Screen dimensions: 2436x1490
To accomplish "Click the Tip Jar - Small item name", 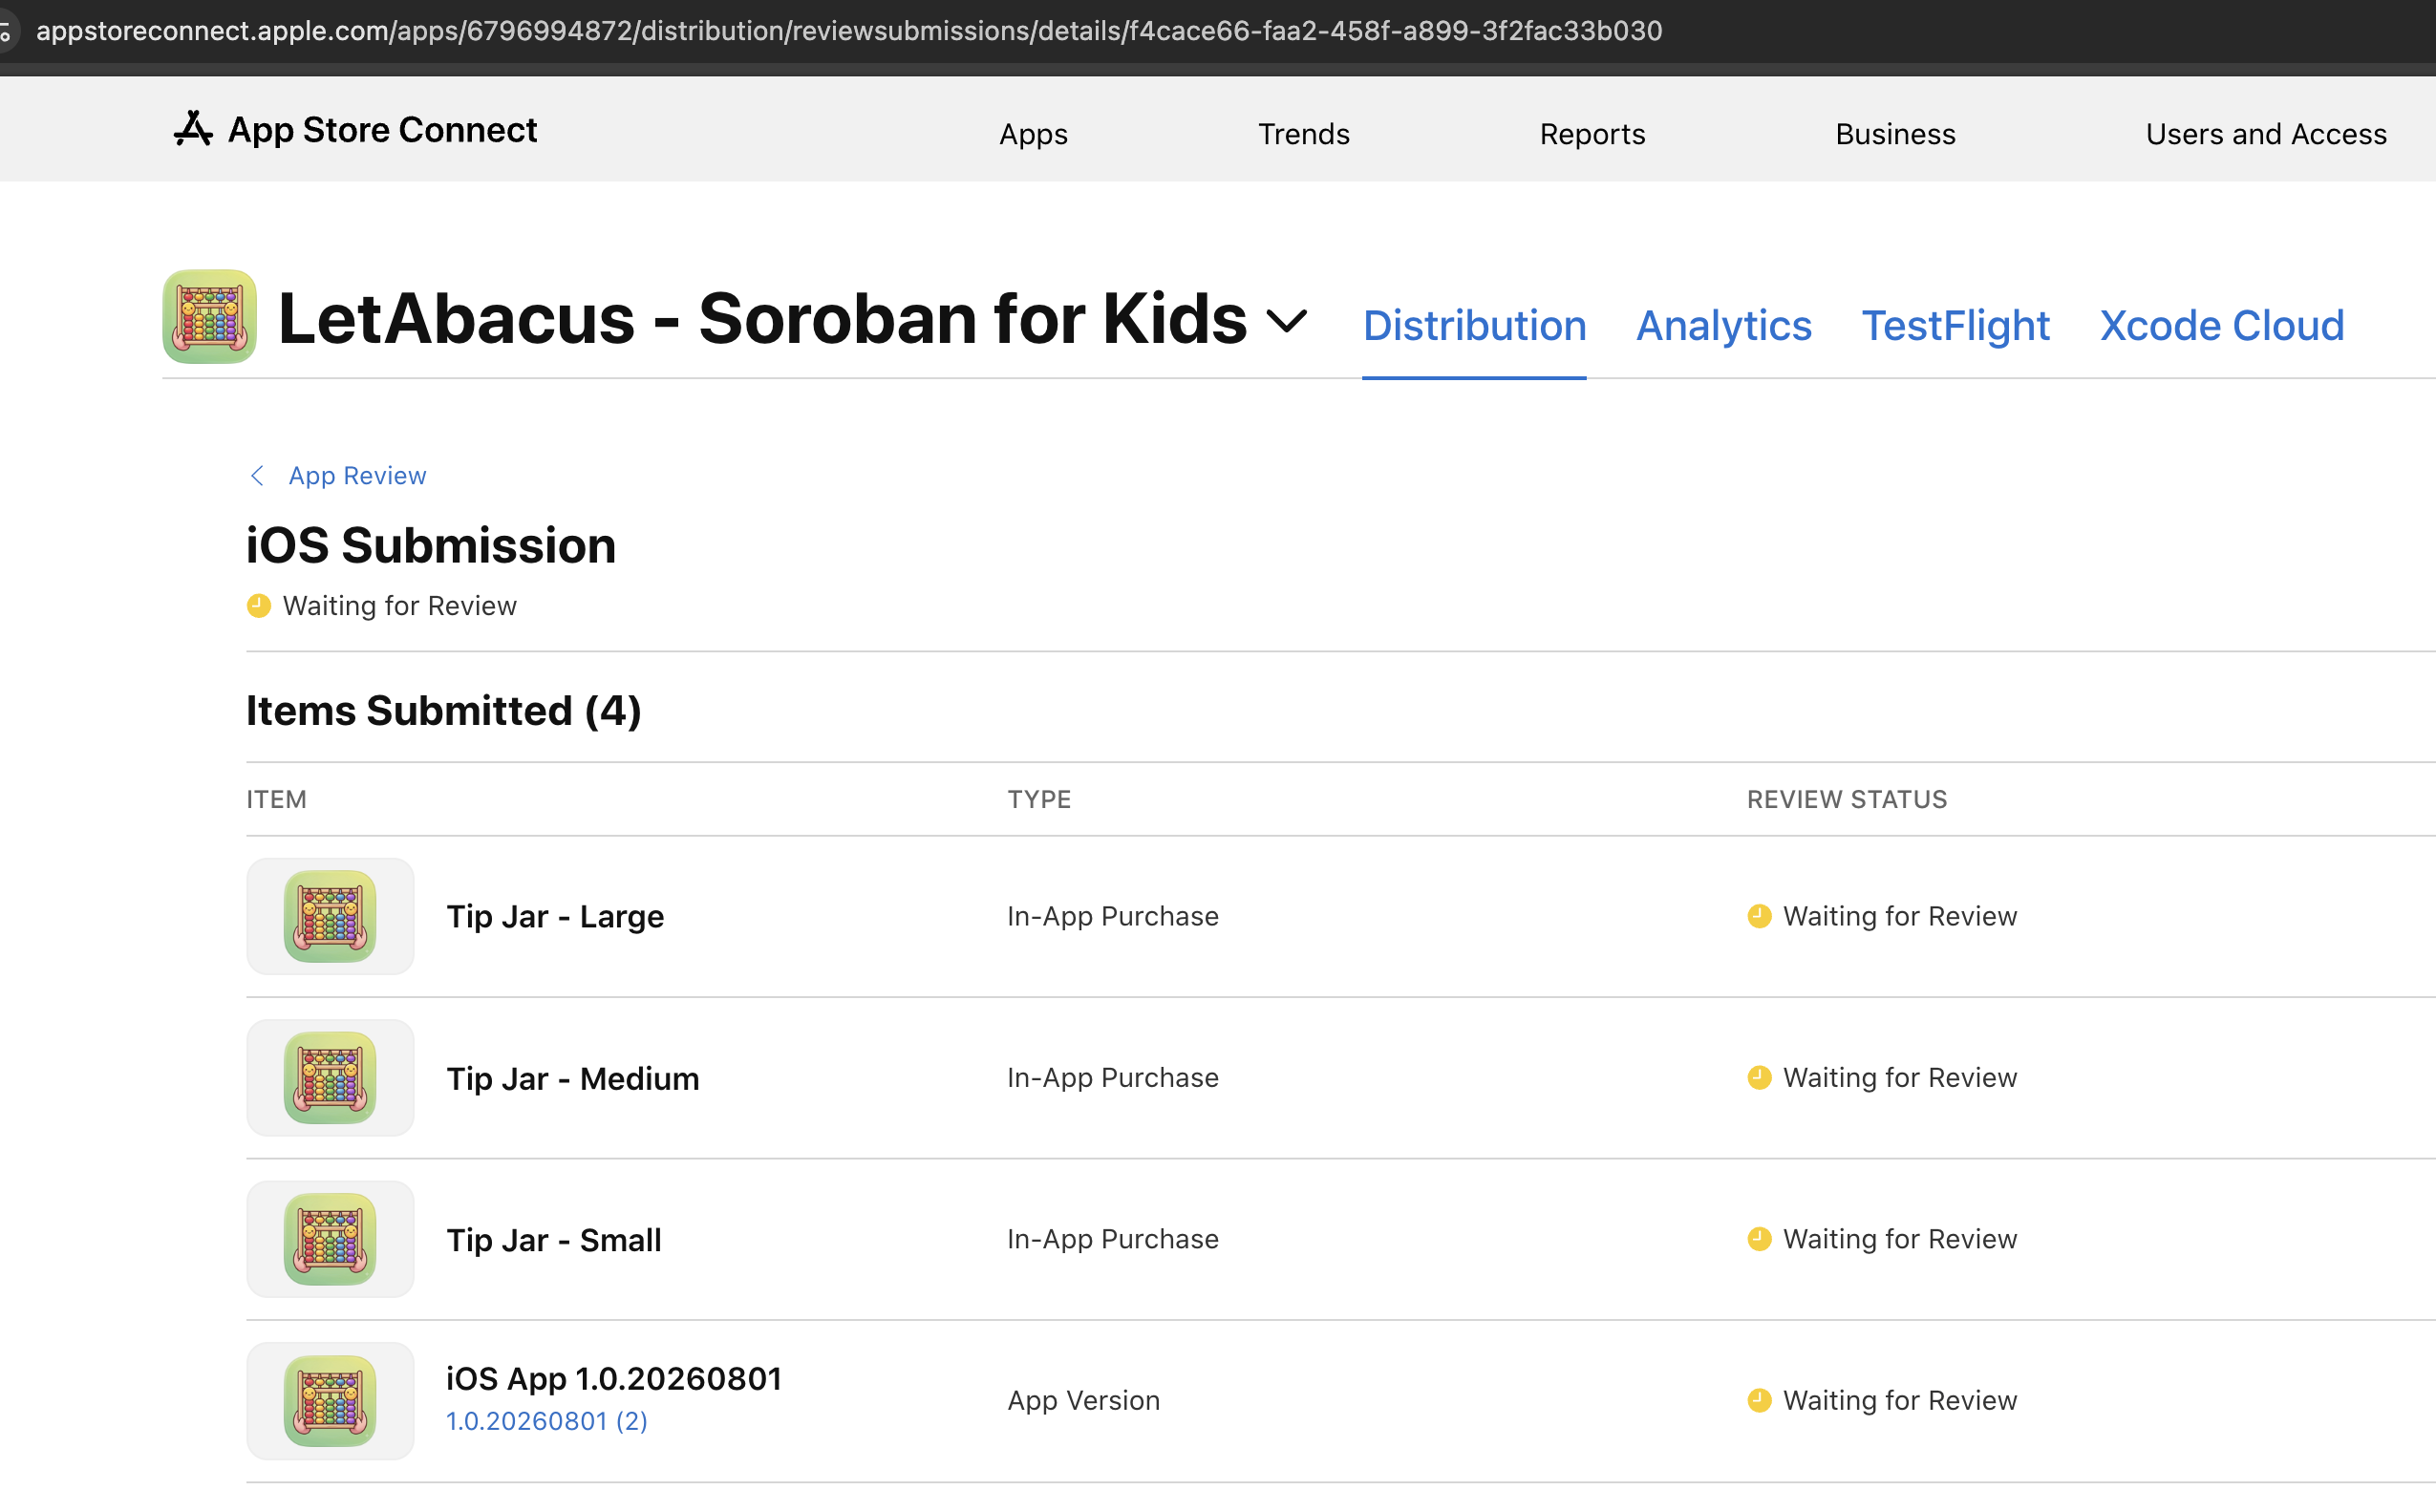I will tap(554, 1239).
